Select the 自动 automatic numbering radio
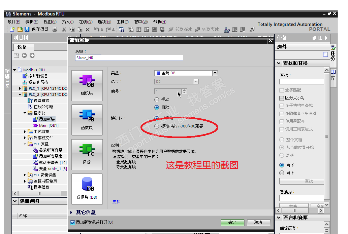Viewport: 348px width, 234px height. click(x=157, y=107)
